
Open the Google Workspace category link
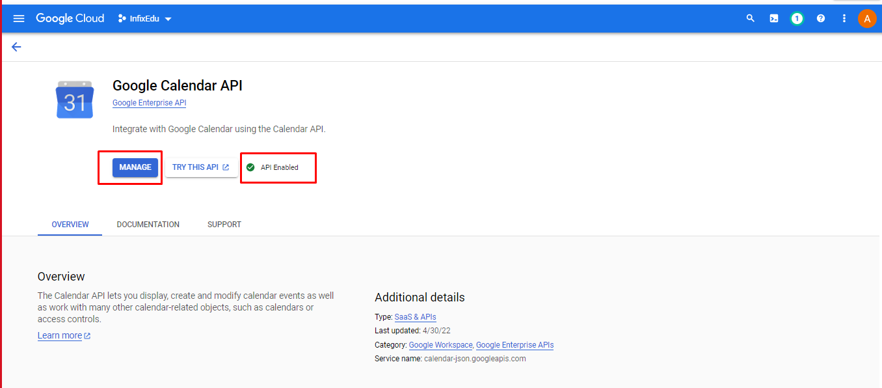pos(441,345)
